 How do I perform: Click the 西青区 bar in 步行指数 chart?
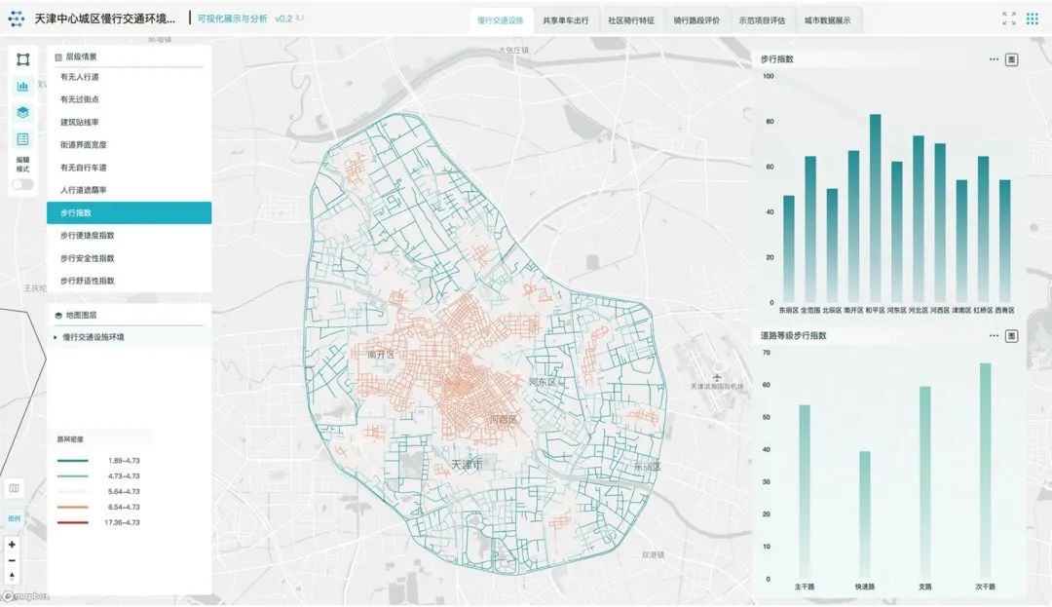coord(1004,241)
